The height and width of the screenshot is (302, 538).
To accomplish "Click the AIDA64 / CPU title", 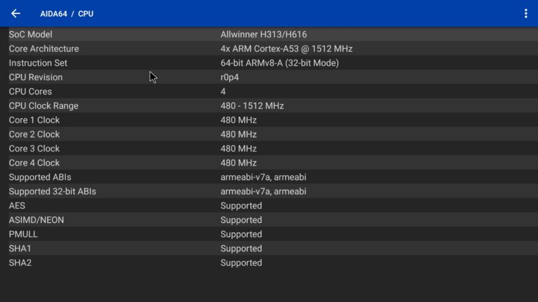I will (67, 13).
